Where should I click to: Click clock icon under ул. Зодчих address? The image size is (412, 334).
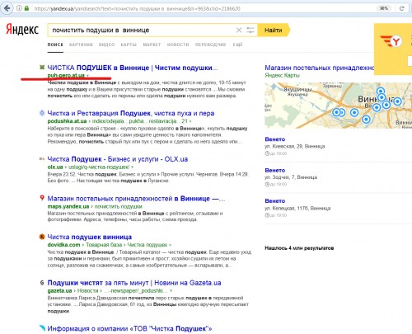tap(267, 184)
